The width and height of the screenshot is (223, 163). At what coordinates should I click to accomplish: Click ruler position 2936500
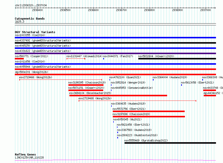pos(65,10)
